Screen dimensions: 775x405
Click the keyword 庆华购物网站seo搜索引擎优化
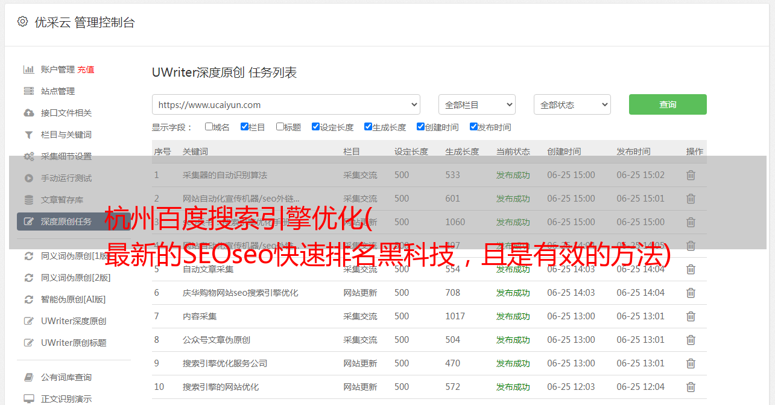[x=241, y=293]
